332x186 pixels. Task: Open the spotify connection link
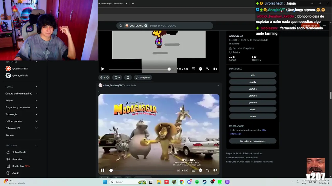coord(253,82)
